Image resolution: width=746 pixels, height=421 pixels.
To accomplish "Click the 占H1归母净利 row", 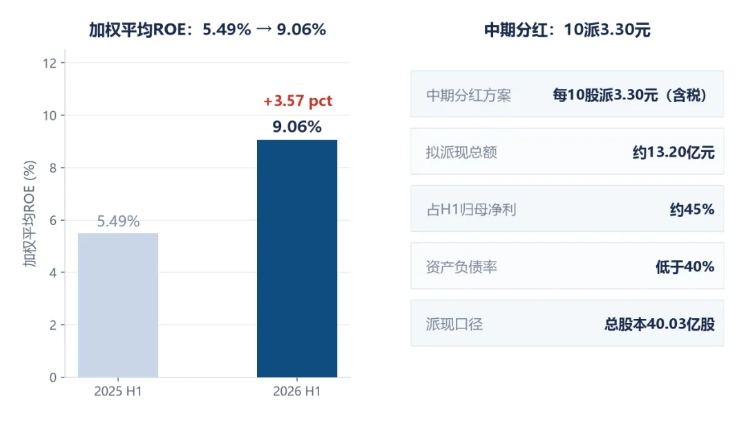I will pyautogui.click(x=567, y=208).
